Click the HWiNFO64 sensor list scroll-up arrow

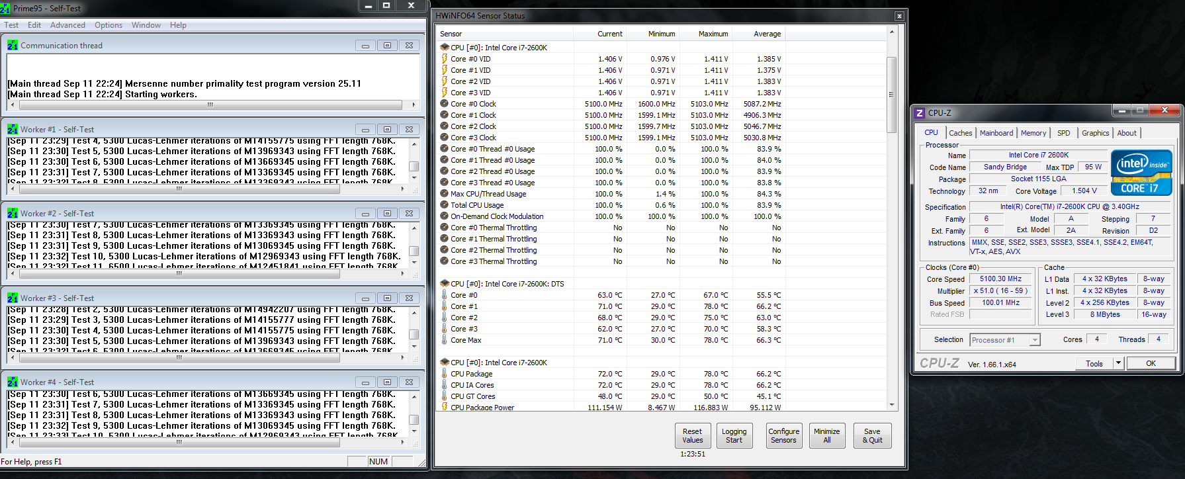point(891,32)
